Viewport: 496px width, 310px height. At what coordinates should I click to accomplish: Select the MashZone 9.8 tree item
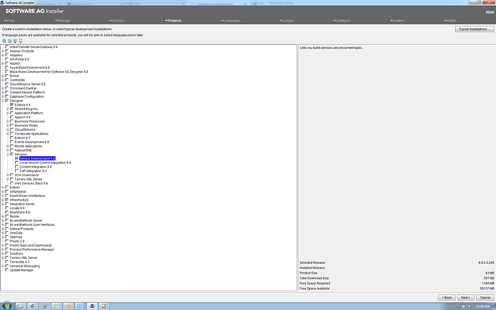tap(19, 212)
